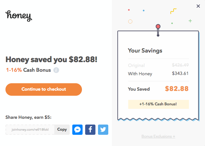Click the "Share Honey, earn $5" label
Viewport: 205px width, 146px height.
click(x=28, y=117)
